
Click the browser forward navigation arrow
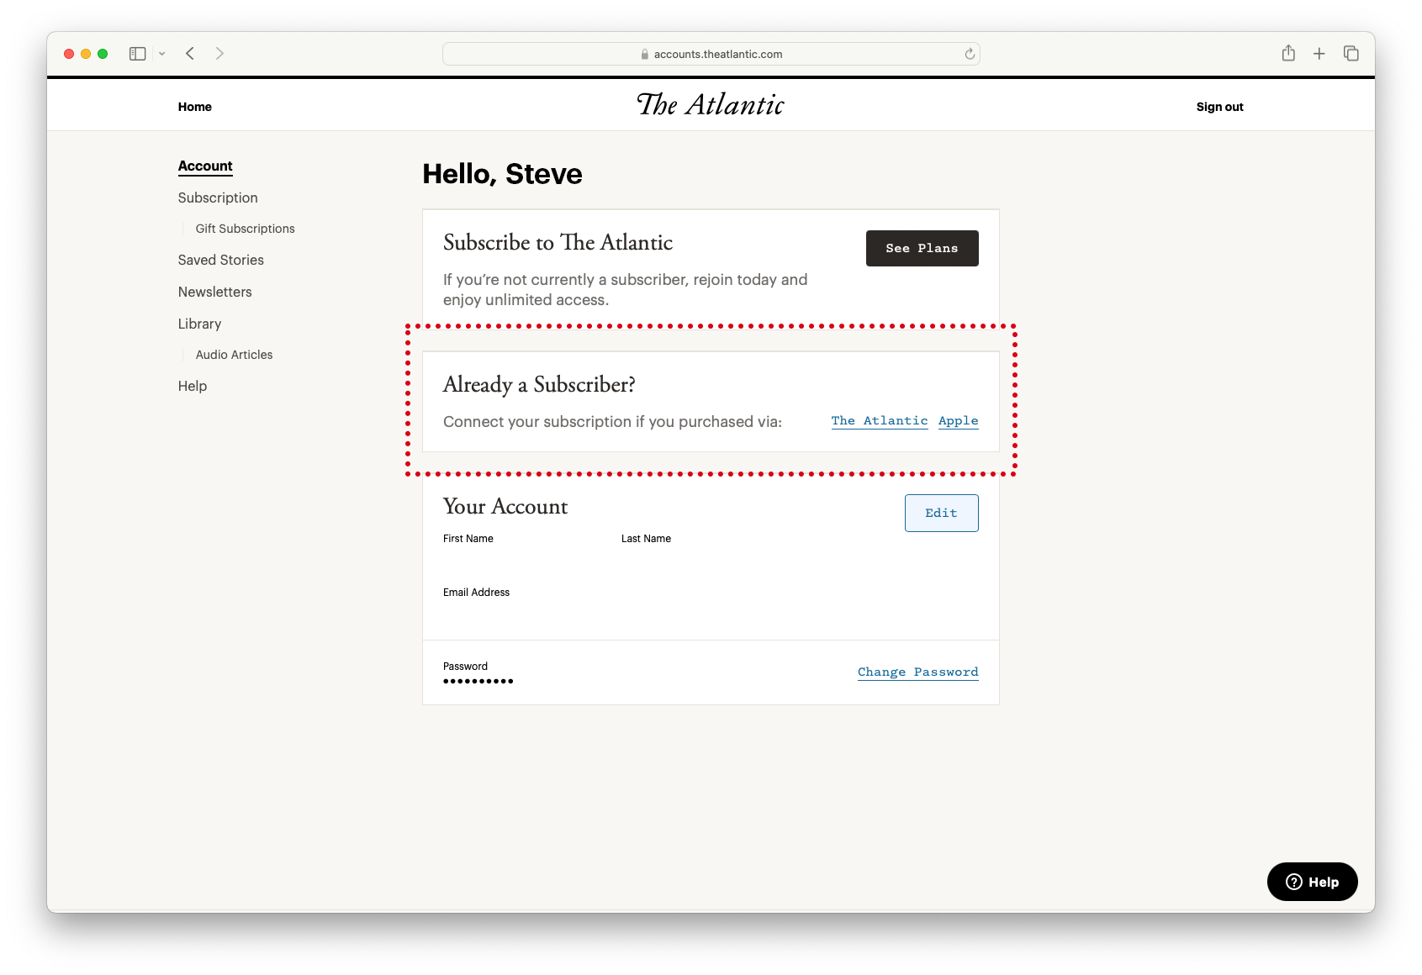point(220,53)
